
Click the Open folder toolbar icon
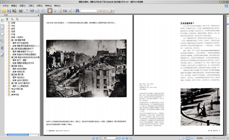pos(4,11)
